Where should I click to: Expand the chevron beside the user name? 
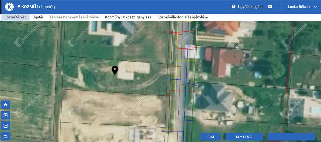[x=315, y=7]
